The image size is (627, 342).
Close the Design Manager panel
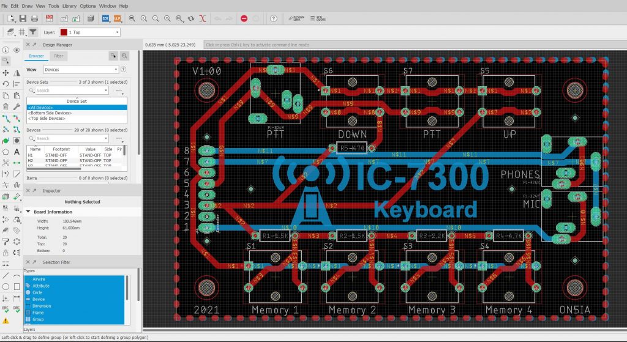[28, 44]
